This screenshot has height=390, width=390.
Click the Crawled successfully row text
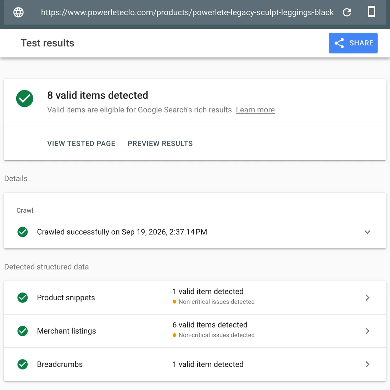pyautogui.click(x=122, y=232)
